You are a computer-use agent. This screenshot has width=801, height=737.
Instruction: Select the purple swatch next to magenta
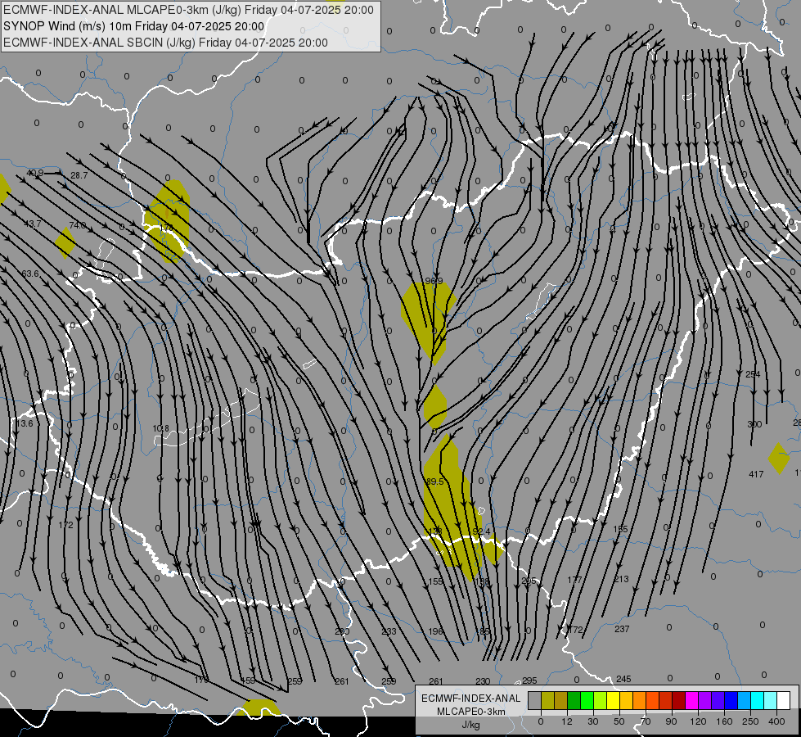coord(705,700)
